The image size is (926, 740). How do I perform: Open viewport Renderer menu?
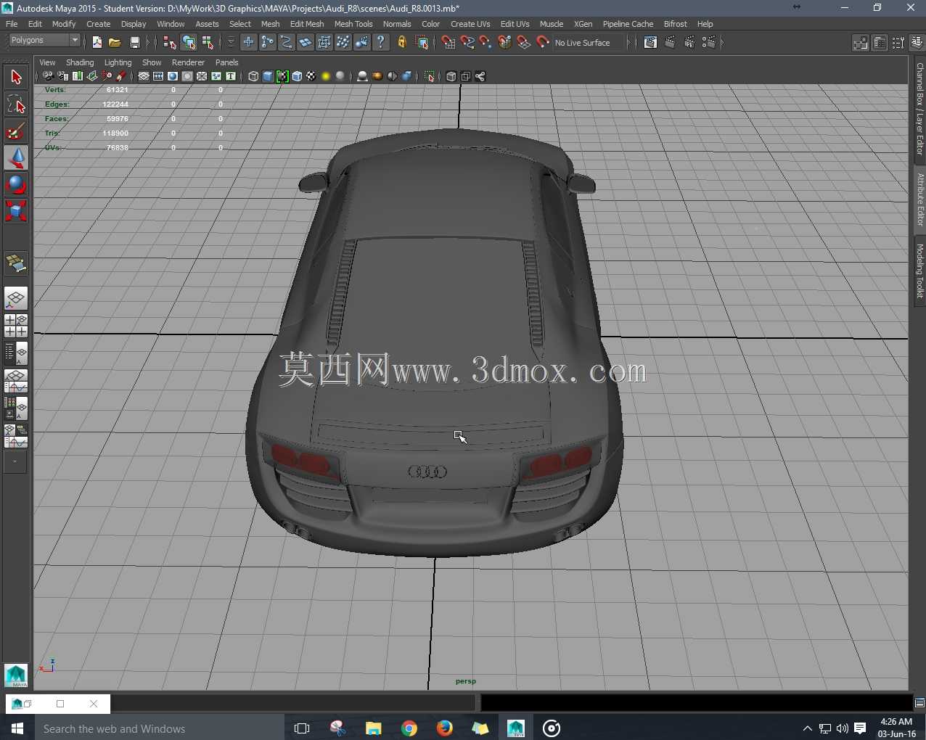(188, 62)
